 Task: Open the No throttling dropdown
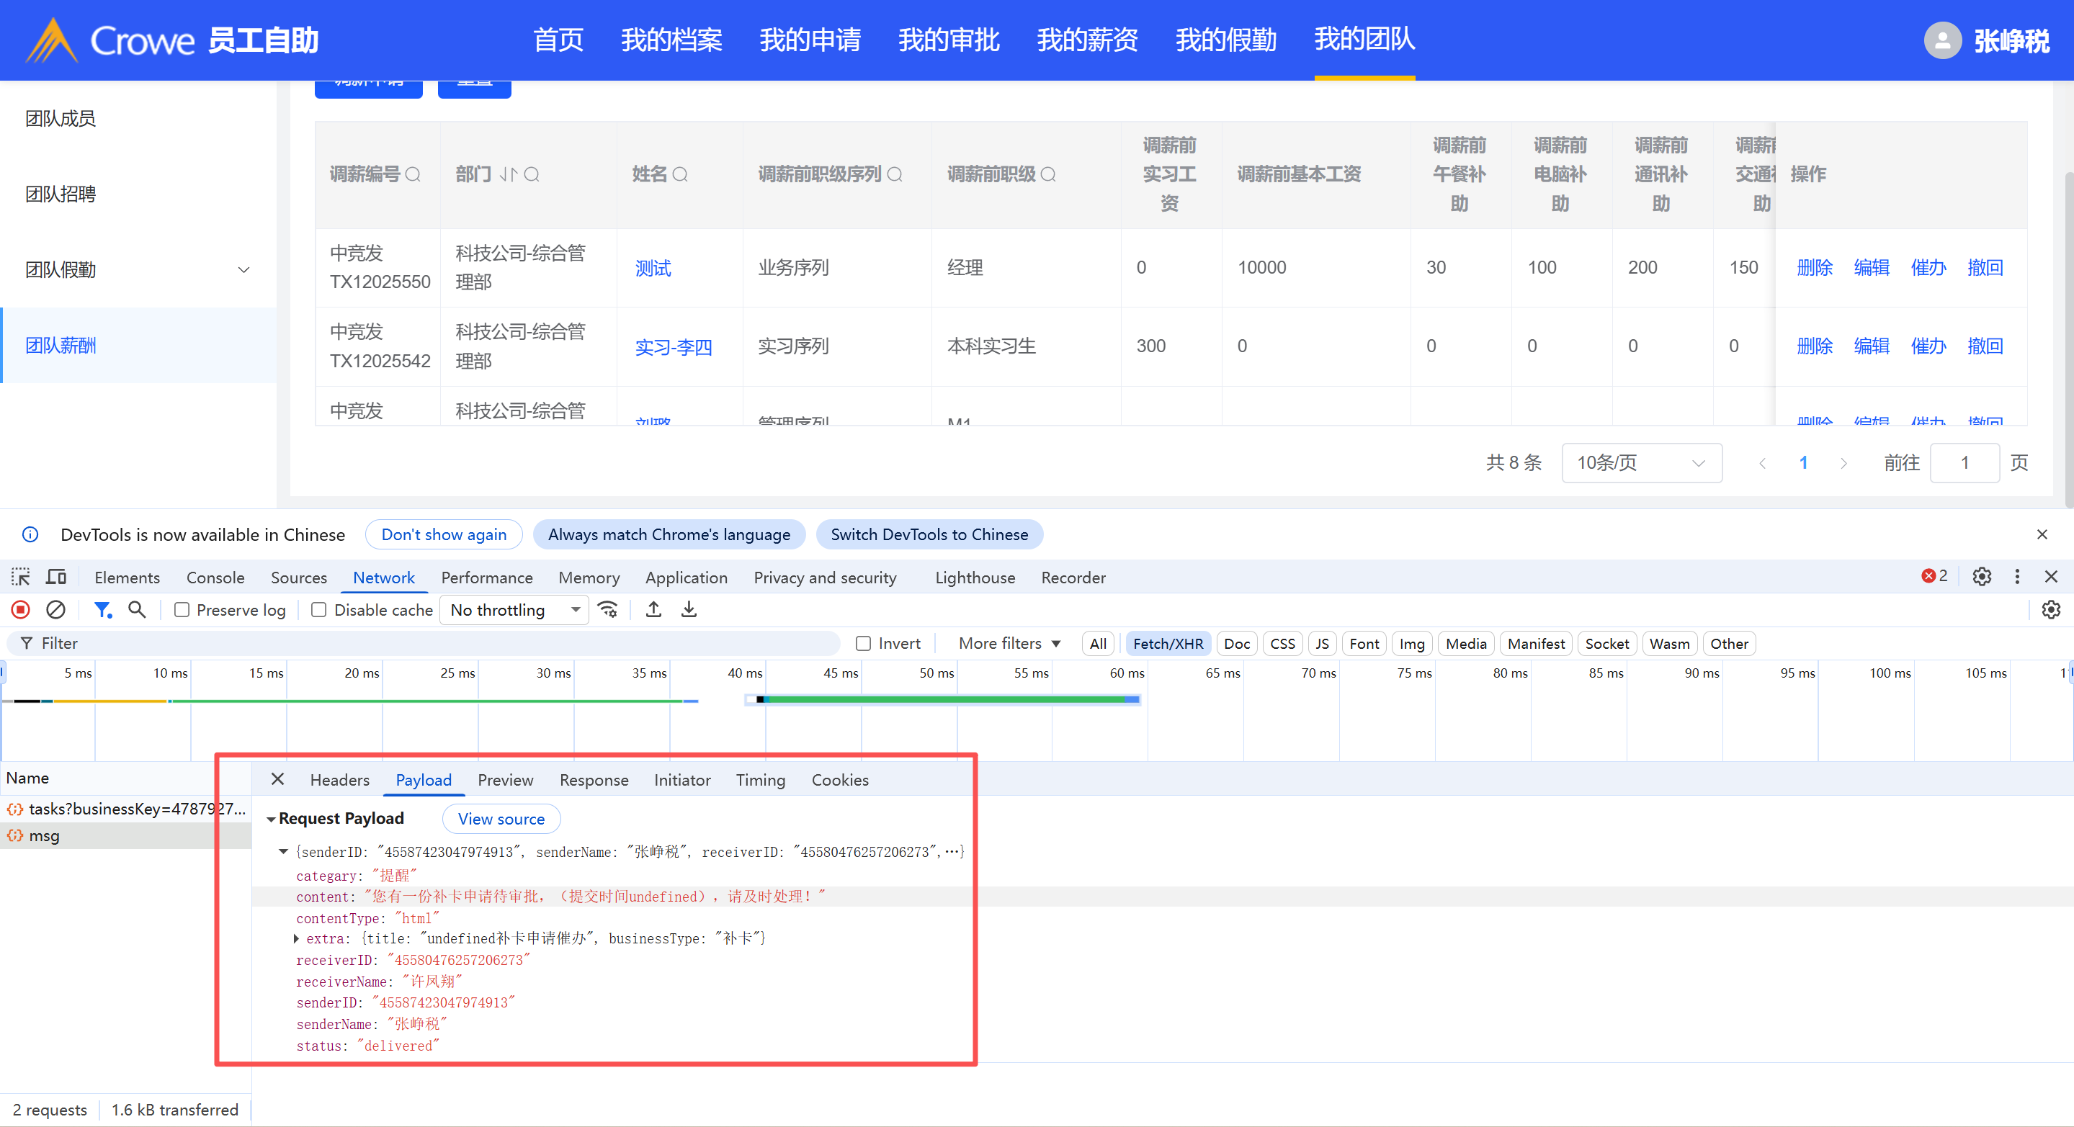click(514, 610)
